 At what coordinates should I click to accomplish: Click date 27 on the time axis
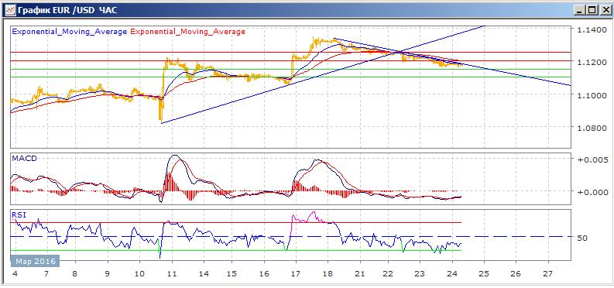coord(548,273)
